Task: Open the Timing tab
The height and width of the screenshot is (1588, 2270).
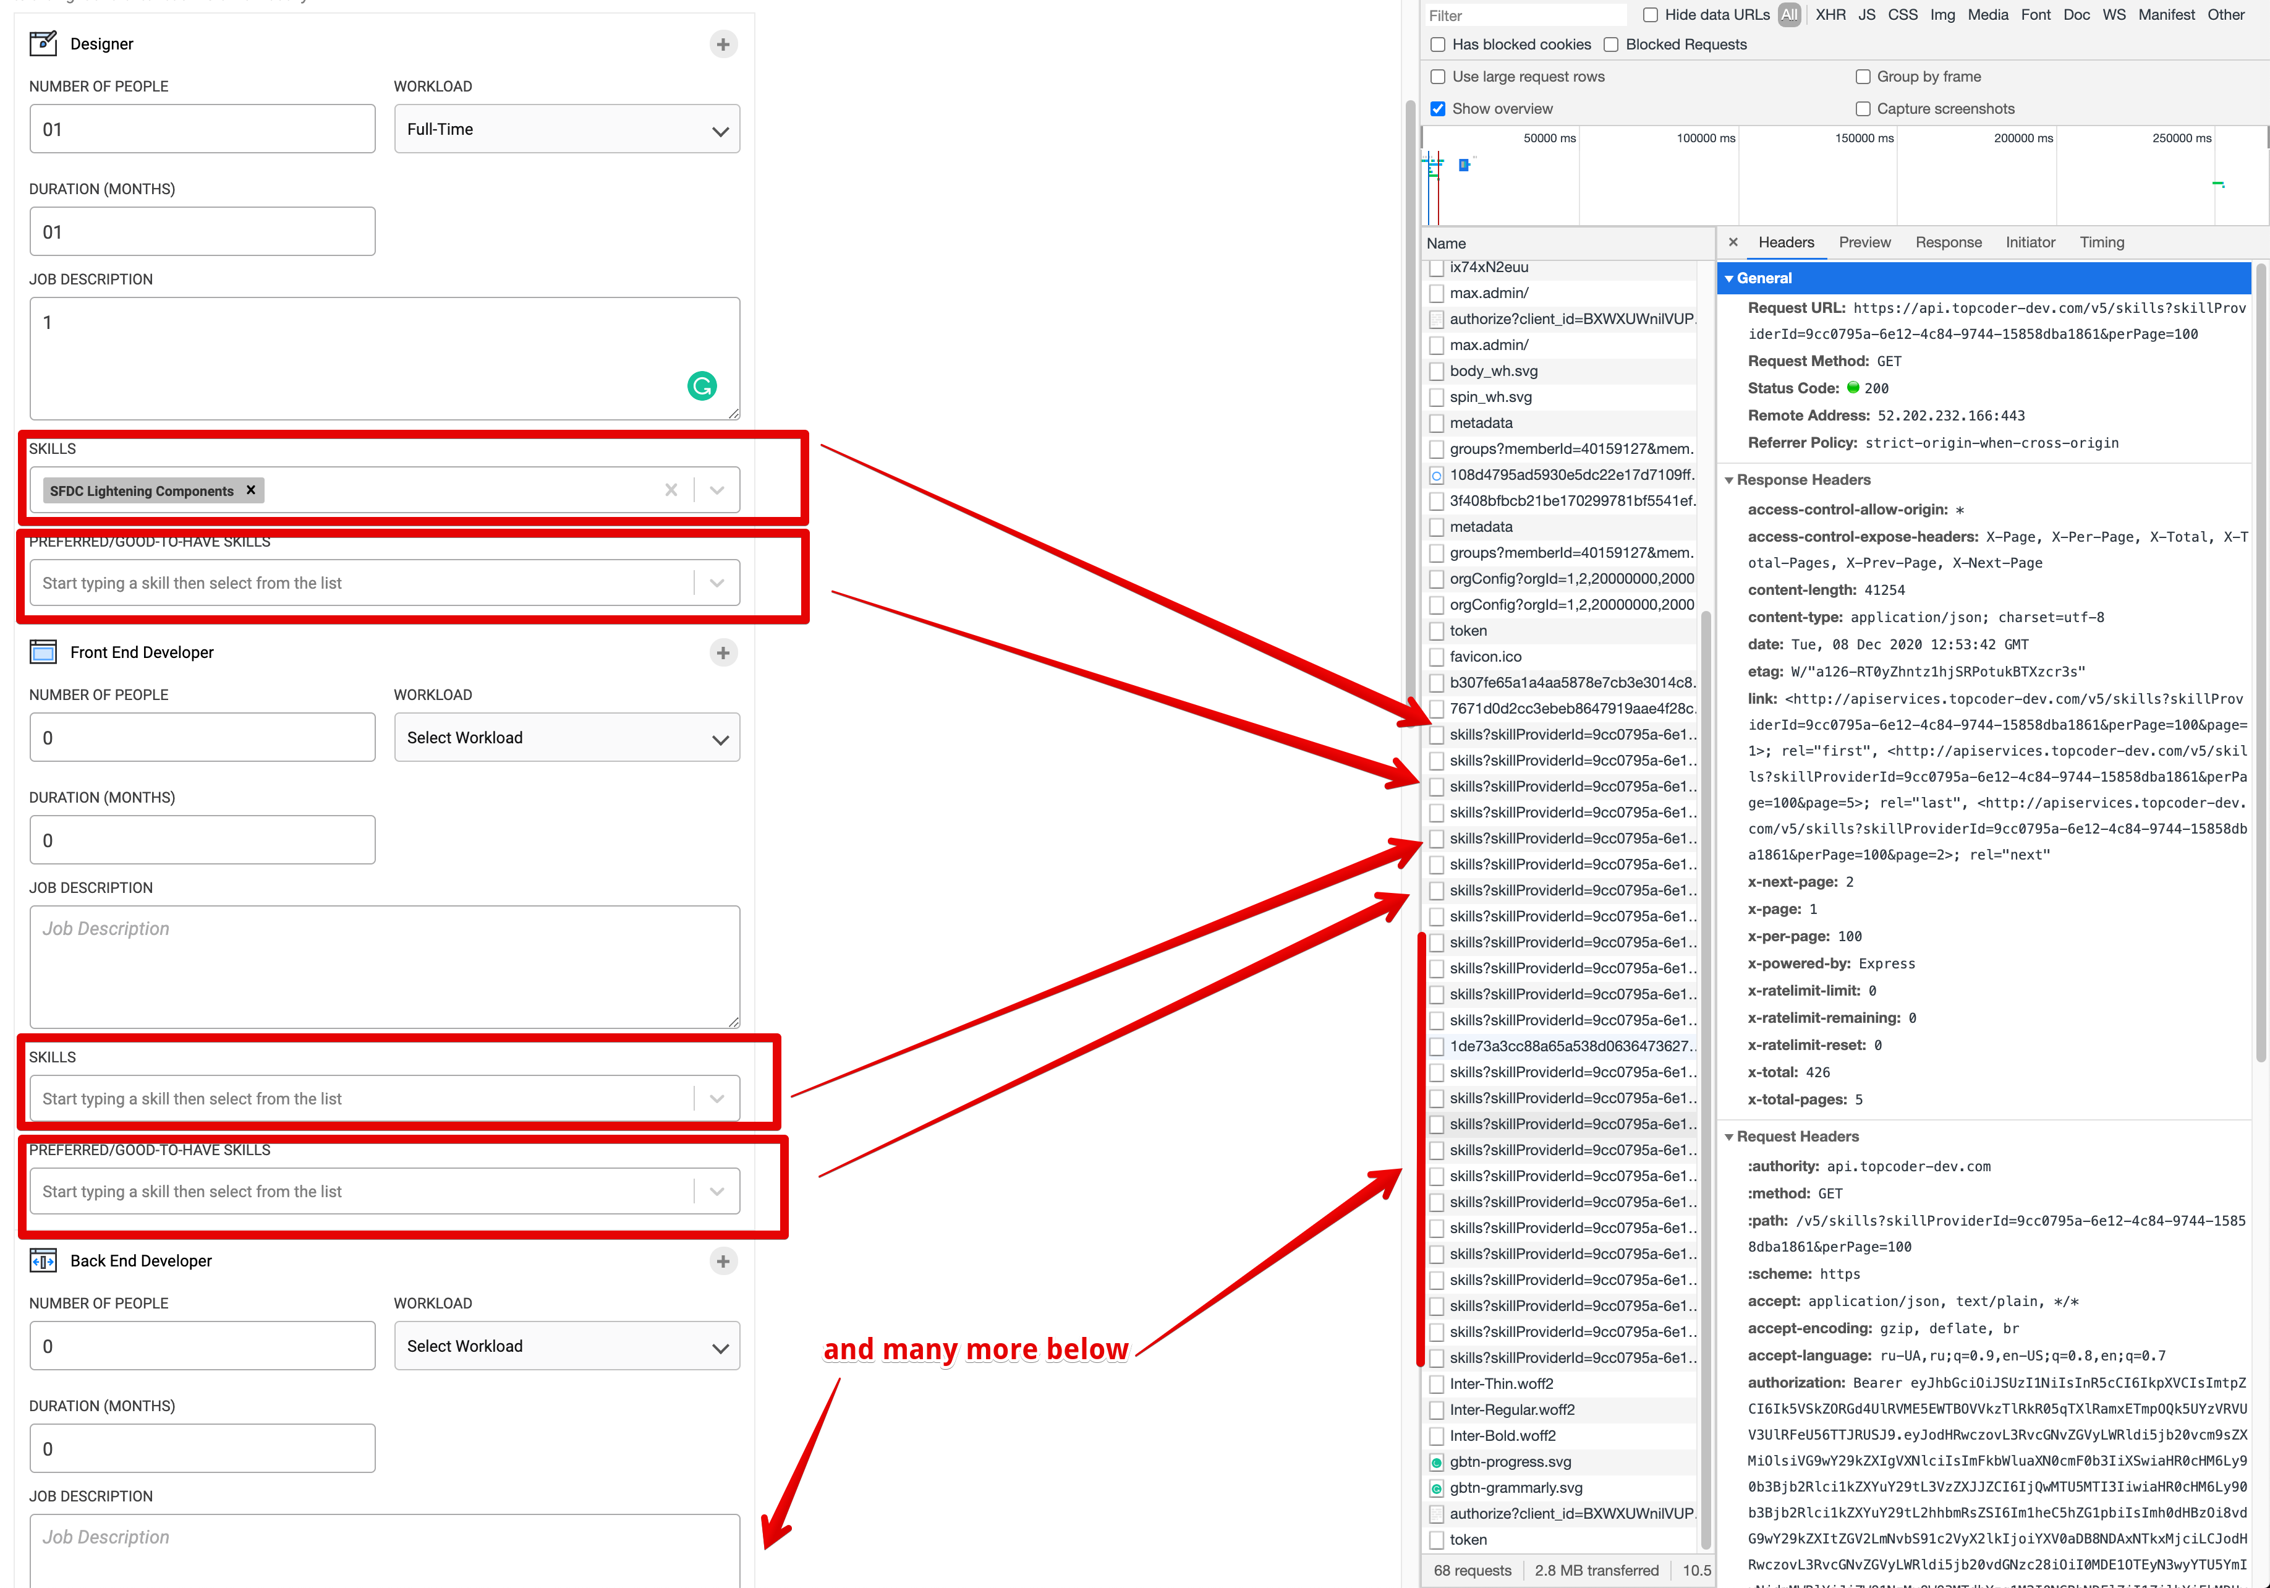Action: [2101, 242]
